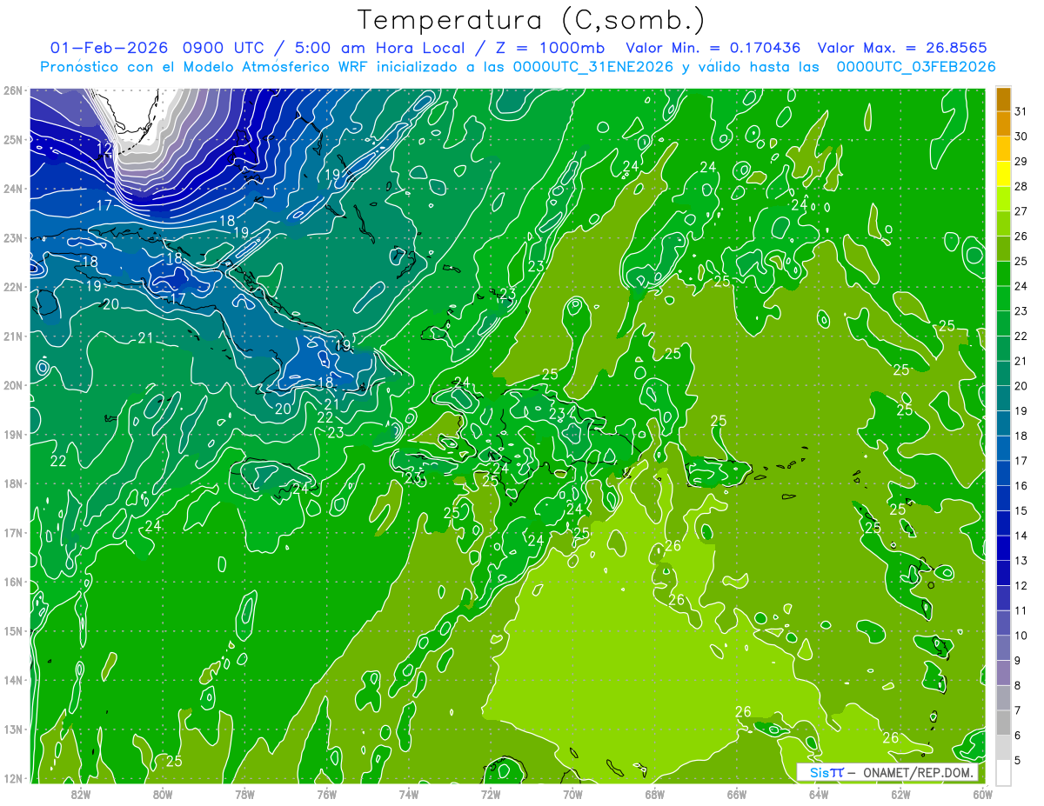Screen dimensions: 1044x806
Task: Click the legend swatch between 26 and 27
Action: pos(1003,223)
